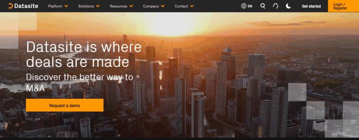Image resolution: width=359 pixels, height=140 pixels.
Task: Open the Platform menu item
Action: click(55, 6)
